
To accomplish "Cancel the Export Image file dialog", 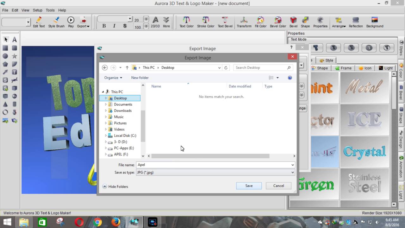I will [278, 186].
